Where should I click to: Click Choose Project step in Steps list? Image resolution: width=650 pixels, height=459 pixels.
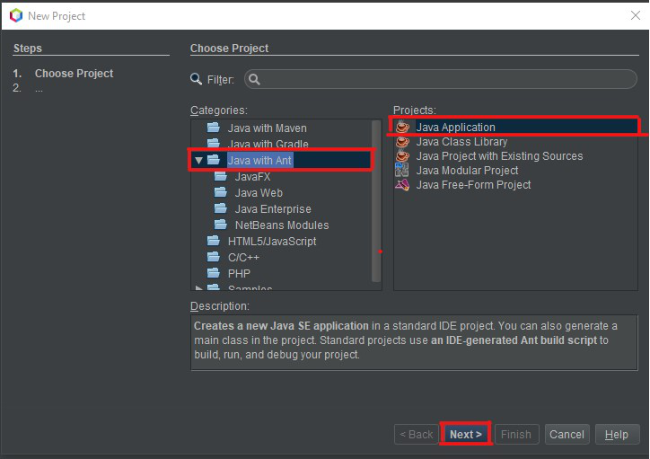point(74,74)
